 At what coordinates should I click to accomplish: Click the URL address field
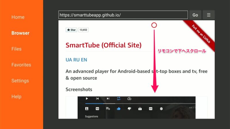click(x=123, y=15)
